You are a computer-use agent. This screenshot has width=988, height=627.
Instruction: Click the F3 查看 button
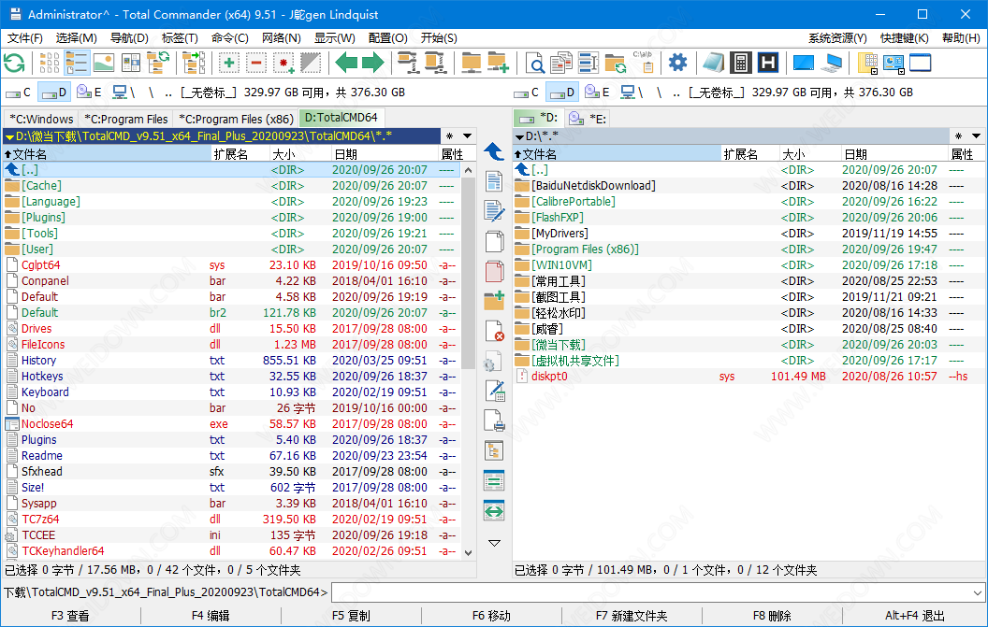70,616
